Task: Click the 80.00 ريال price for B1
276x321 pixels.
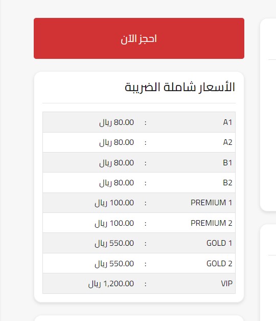Action: click(117, 163)
